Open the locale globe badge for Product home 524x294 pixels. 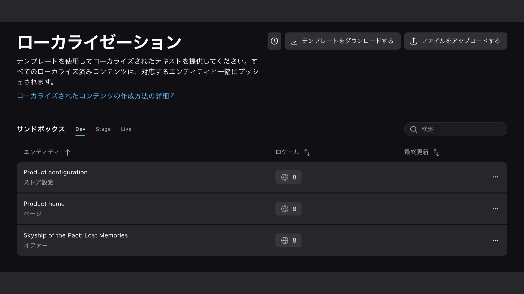click(x=288, y=209)
